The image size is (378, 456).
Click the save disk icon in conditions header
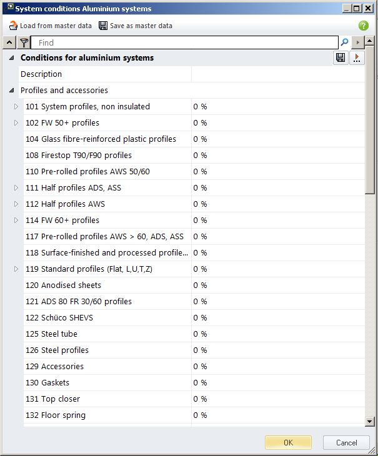point(341,58)
